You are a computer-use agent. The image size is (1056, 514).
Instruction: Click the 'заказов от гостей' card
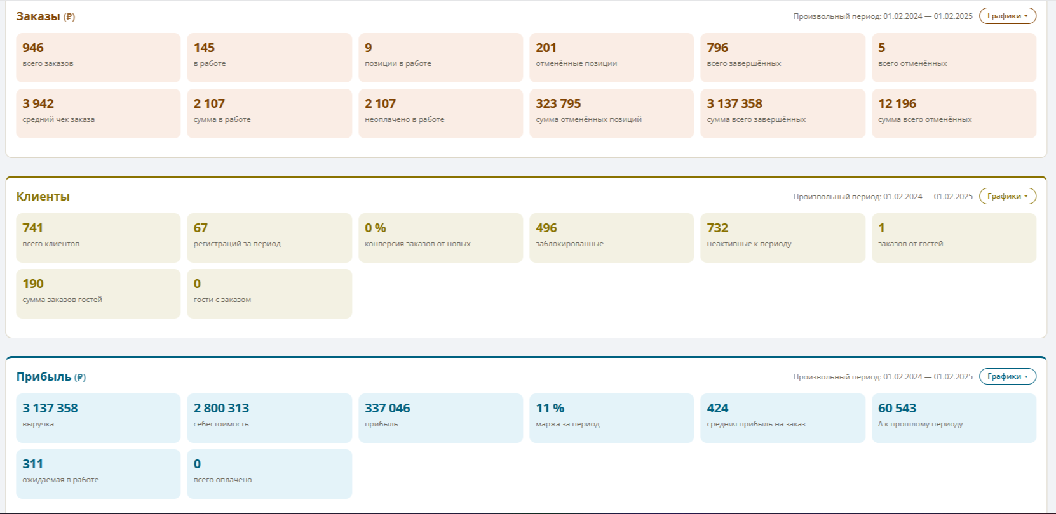coord(954,238)
